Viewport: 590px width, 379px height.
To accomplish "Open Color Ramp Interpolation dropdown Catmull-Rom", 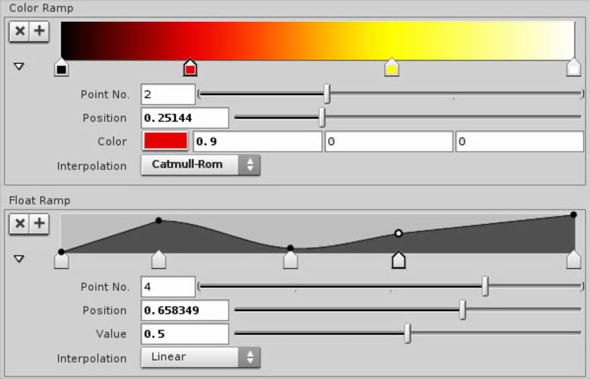I will coord(201,165).
